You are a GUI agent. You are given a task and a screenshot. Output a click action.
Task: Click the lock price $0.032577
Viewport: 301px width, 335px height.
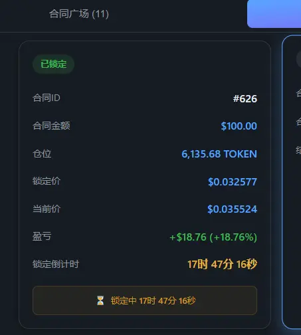tap(233, 181)
